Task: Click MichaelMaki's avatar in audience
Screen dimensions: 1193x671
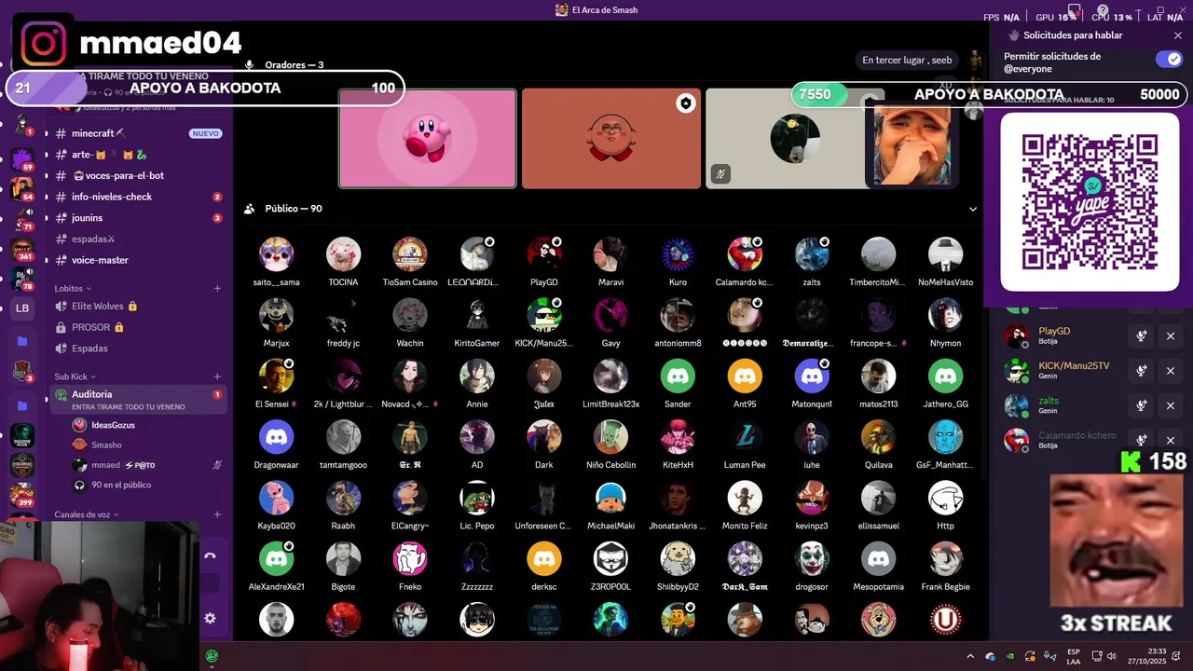Action: tap(610, 498)
